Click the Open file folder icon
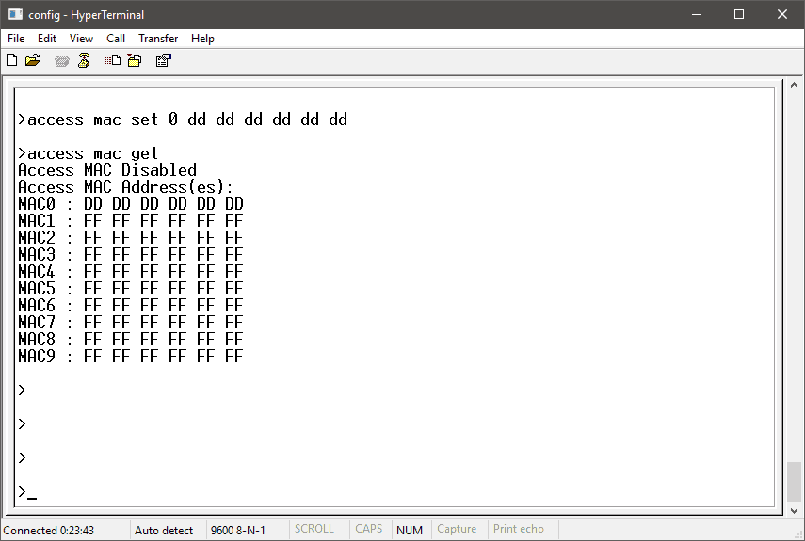The image size is (805, 541). pos(33,60)
